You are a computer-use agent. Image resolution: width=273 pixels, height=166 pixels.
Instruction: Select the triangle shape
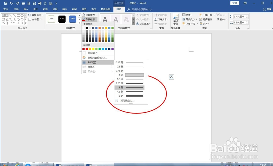7,19
